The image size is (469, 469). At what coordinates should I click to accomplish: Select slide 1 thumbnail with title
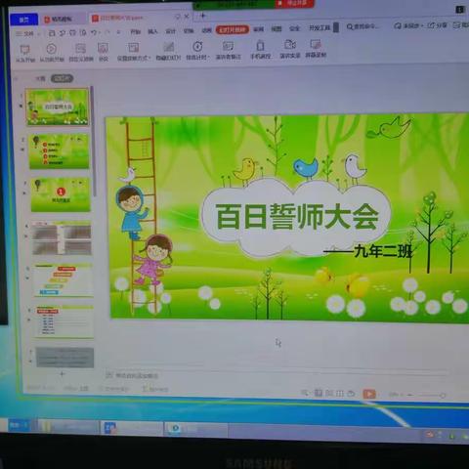[x=58, y=107]
